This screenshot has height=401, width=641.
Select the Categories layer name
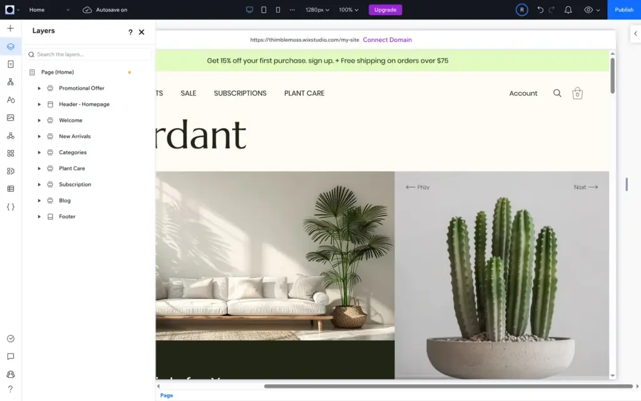(73, 152)
